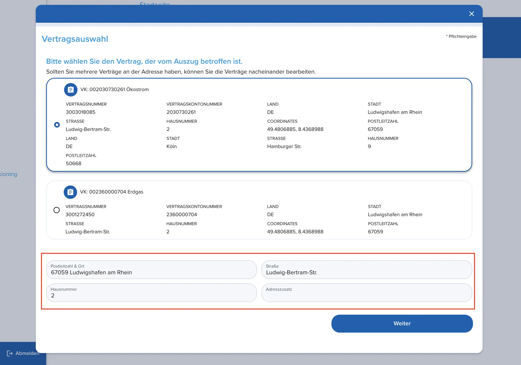This screenshot has height=365, width=521.
Task: Click the Hausnummer input field
Action: [151, 293]
